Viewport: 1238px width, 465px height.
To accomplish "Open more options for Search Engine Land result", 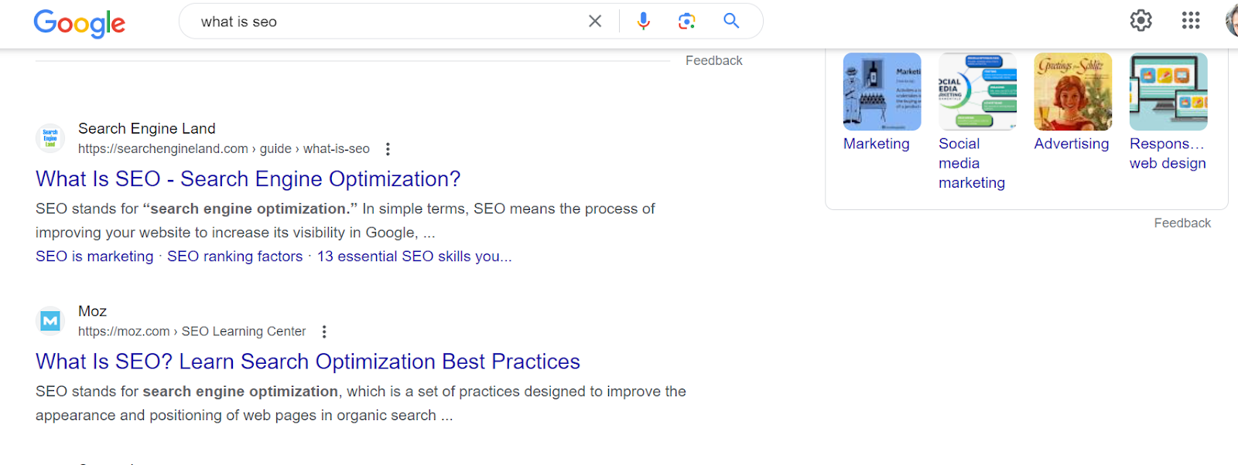I will (x=388, y=149).
